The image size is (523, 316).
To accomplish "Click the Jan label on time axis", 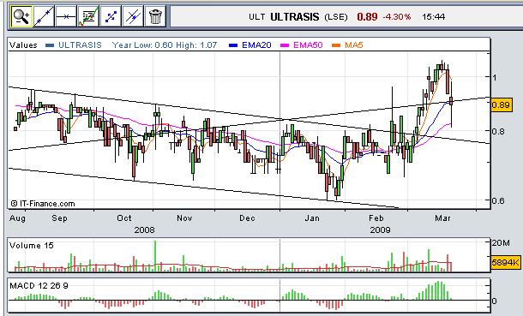I will click(x=312, y=218).
